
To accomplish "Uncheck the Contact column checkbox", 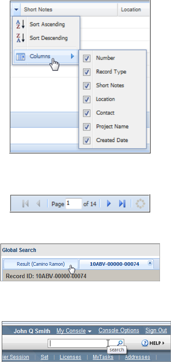I will pyautogui.click(x=87, y=113).
